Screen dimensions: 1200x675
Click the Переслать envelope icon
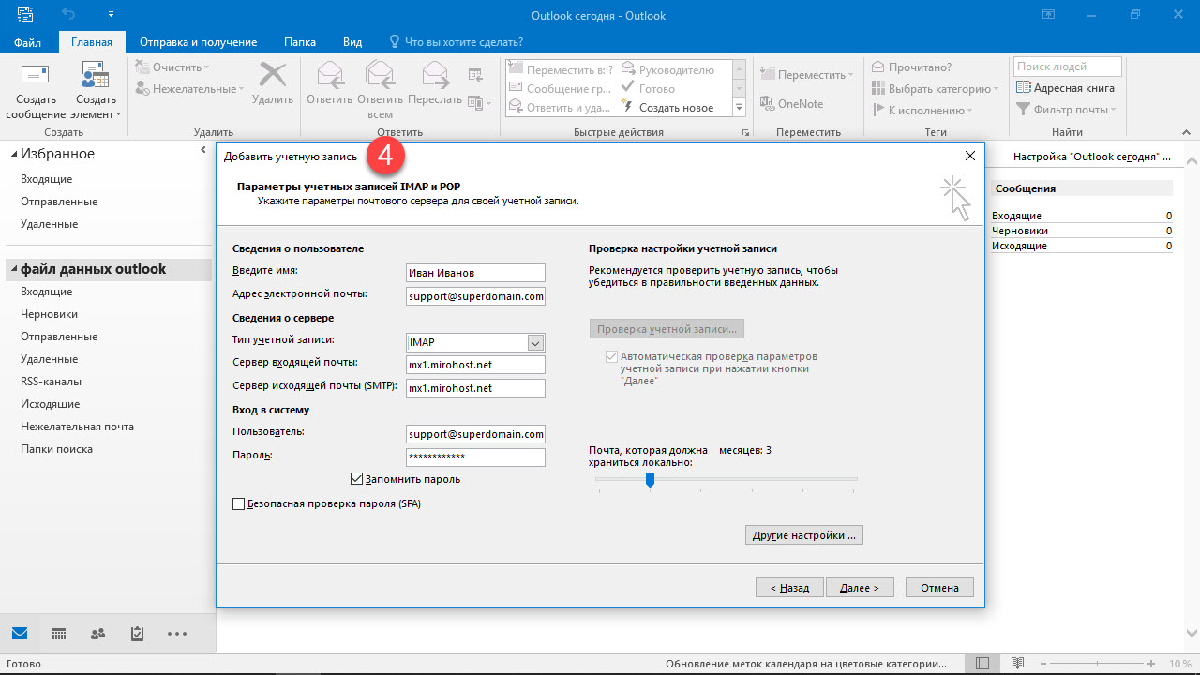click(435, 75)
